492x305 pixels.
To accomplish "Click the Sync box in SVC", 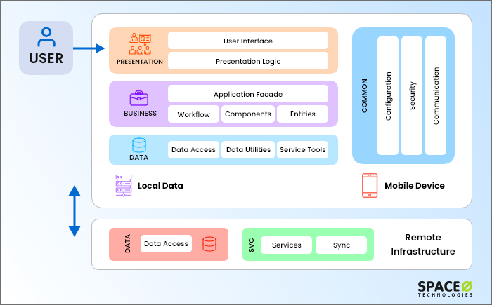I will (342, 245).
